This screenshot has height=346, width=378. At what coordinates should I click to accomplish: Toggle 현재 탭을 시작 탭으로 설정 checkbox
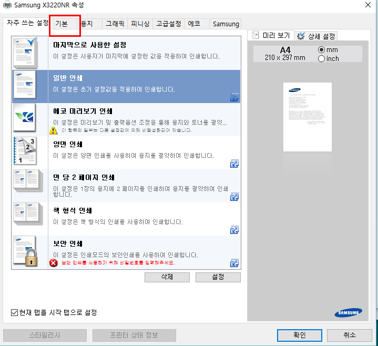[15, 312]
